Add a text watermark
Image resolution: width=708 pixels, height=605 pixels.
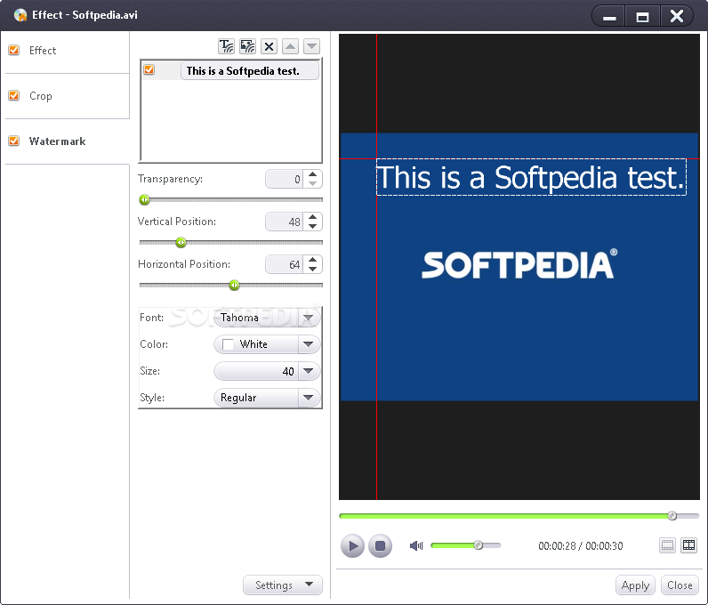(x=226, y=46)
